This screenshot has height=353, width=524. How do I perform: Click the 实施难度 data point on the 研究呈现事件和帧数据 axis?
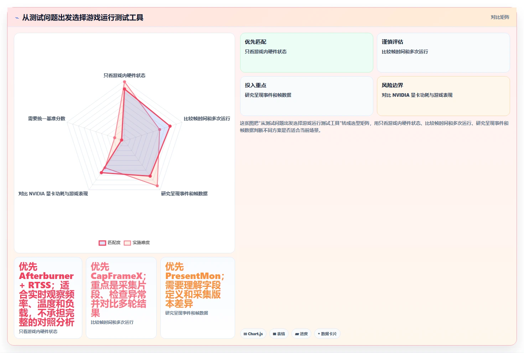click(x=157, y=185)
